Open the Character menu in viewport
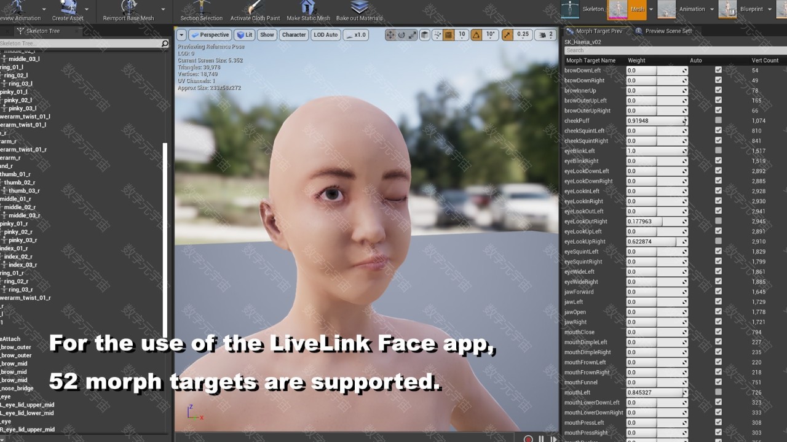 coord(293,35)
